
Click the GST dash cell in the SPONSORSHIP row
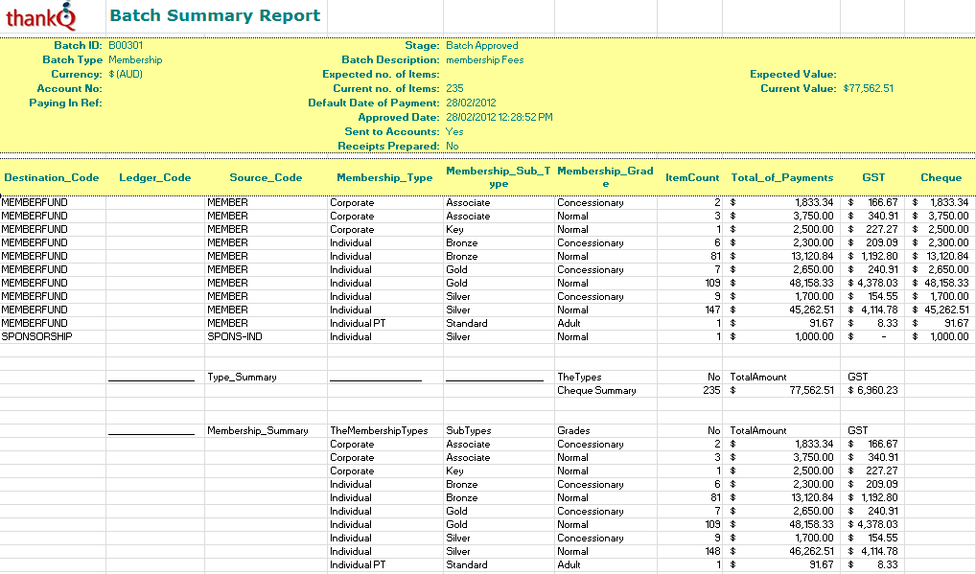(x=883, y=336)
